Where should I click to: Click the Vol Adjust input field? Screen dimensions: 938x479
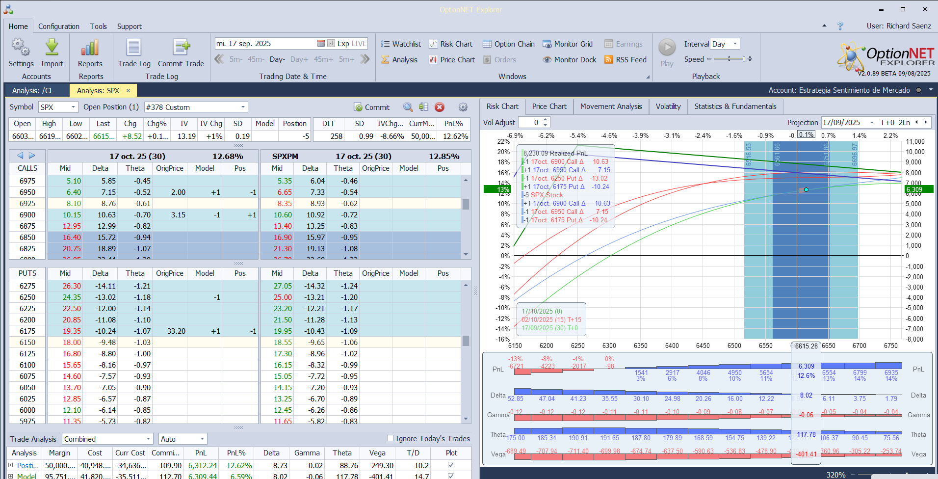[x=530, y=123]
